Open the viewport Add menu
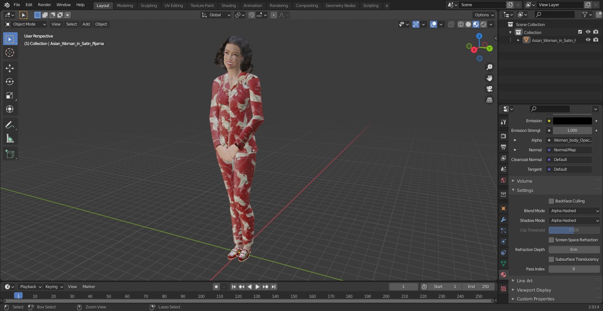This screenshot has height=311, width=603. pyautogui.click(x=86, y=24)
